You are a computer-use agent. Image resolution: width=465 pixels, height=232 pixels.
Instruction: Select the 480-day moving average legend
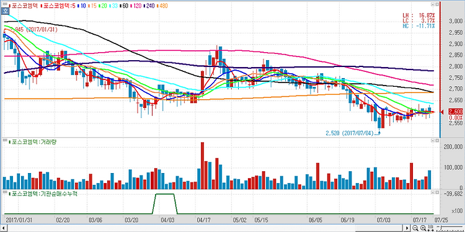162,6
